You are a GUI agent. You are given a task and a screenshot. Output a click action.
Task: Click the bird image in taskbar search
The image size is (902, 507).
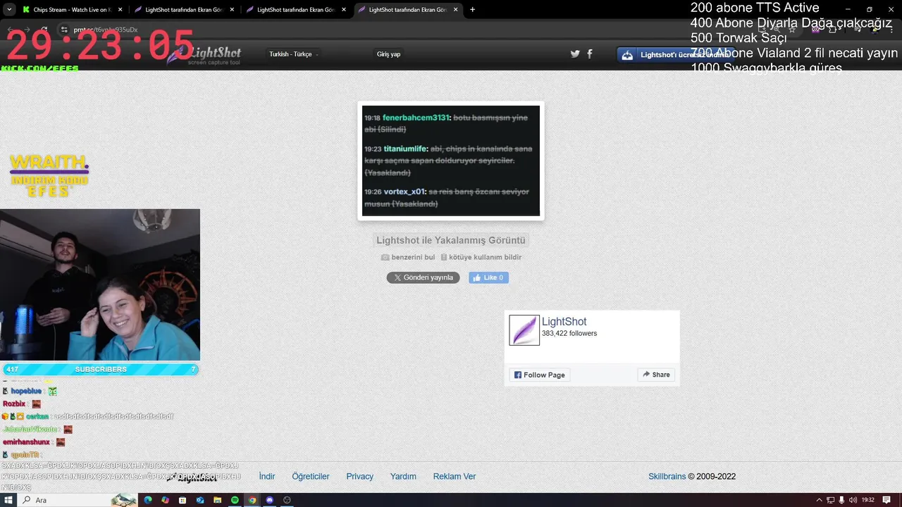(124, 500)
